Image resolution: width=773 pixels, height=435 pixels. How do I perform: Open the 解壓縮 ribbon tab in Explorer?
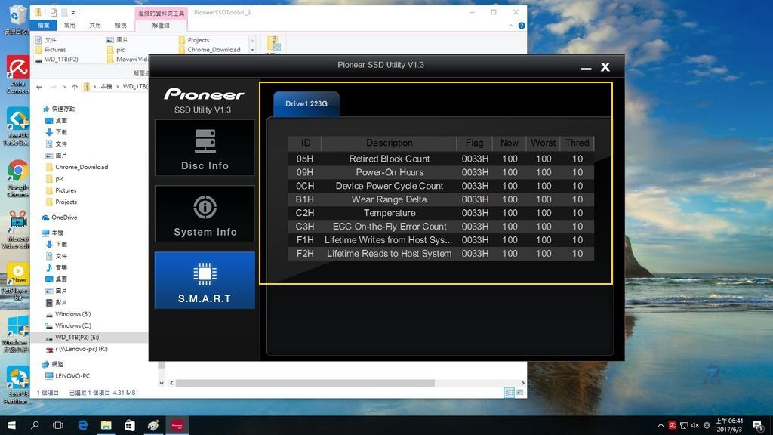[x=161, y=25]
